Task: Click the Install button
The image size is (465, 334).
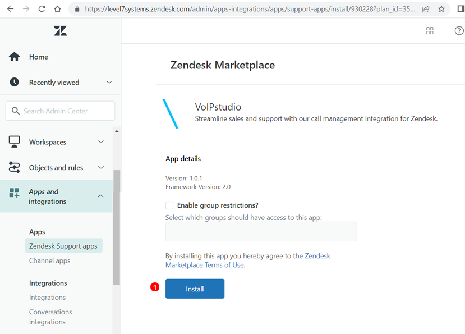Action: point(195,288)
